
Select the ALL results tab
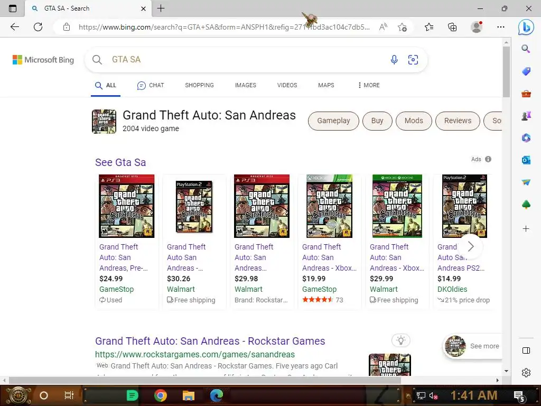(x=106, y=85)
